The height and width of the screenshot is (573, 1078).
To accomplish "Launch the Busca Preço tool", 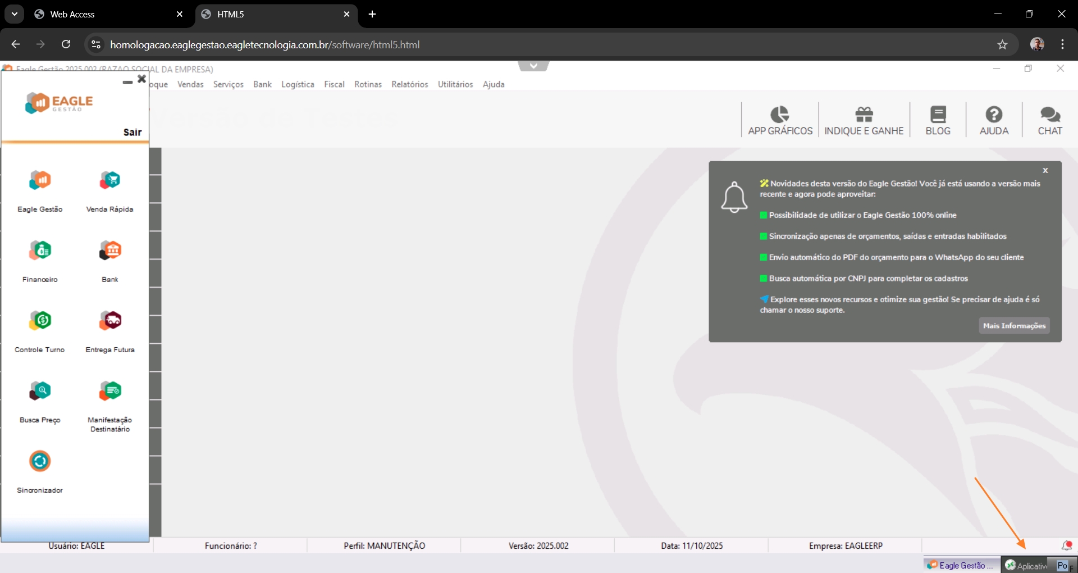I will [40, 391].
